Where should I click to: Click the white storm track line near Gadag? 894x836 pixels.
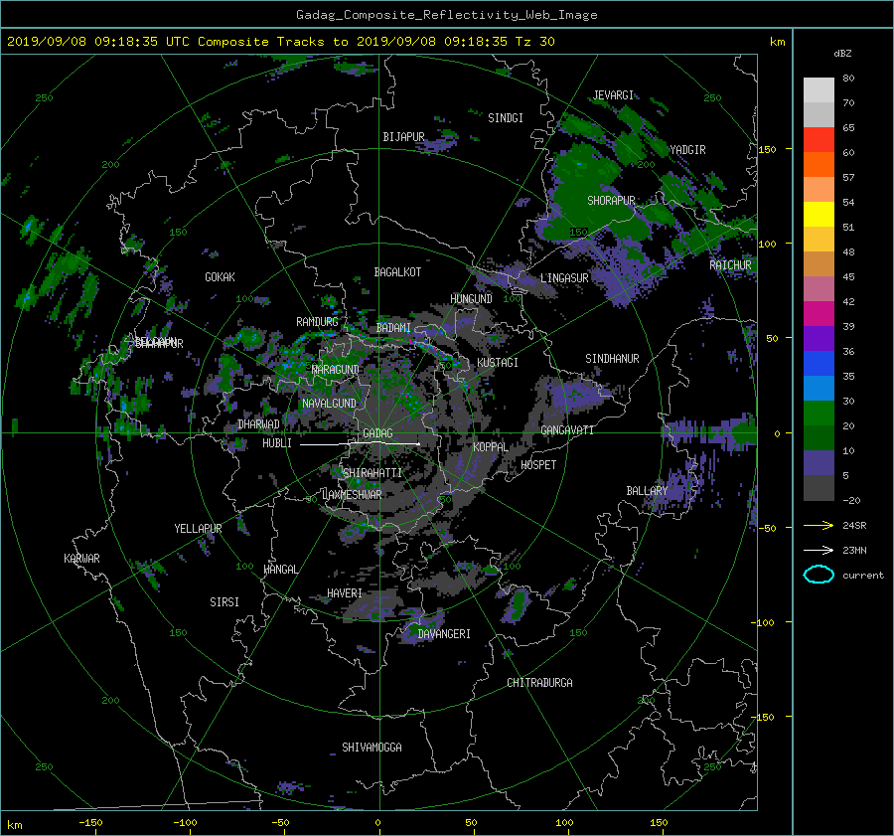coord(360,442)
